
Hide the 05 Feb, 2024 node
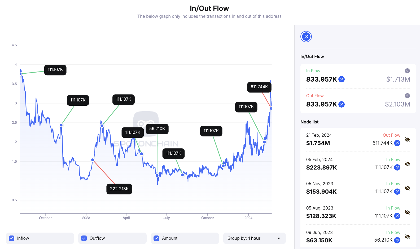(407, 164)
